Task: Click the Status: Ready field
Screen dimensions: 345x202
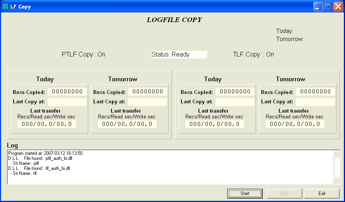Action: tap(179, 55)
